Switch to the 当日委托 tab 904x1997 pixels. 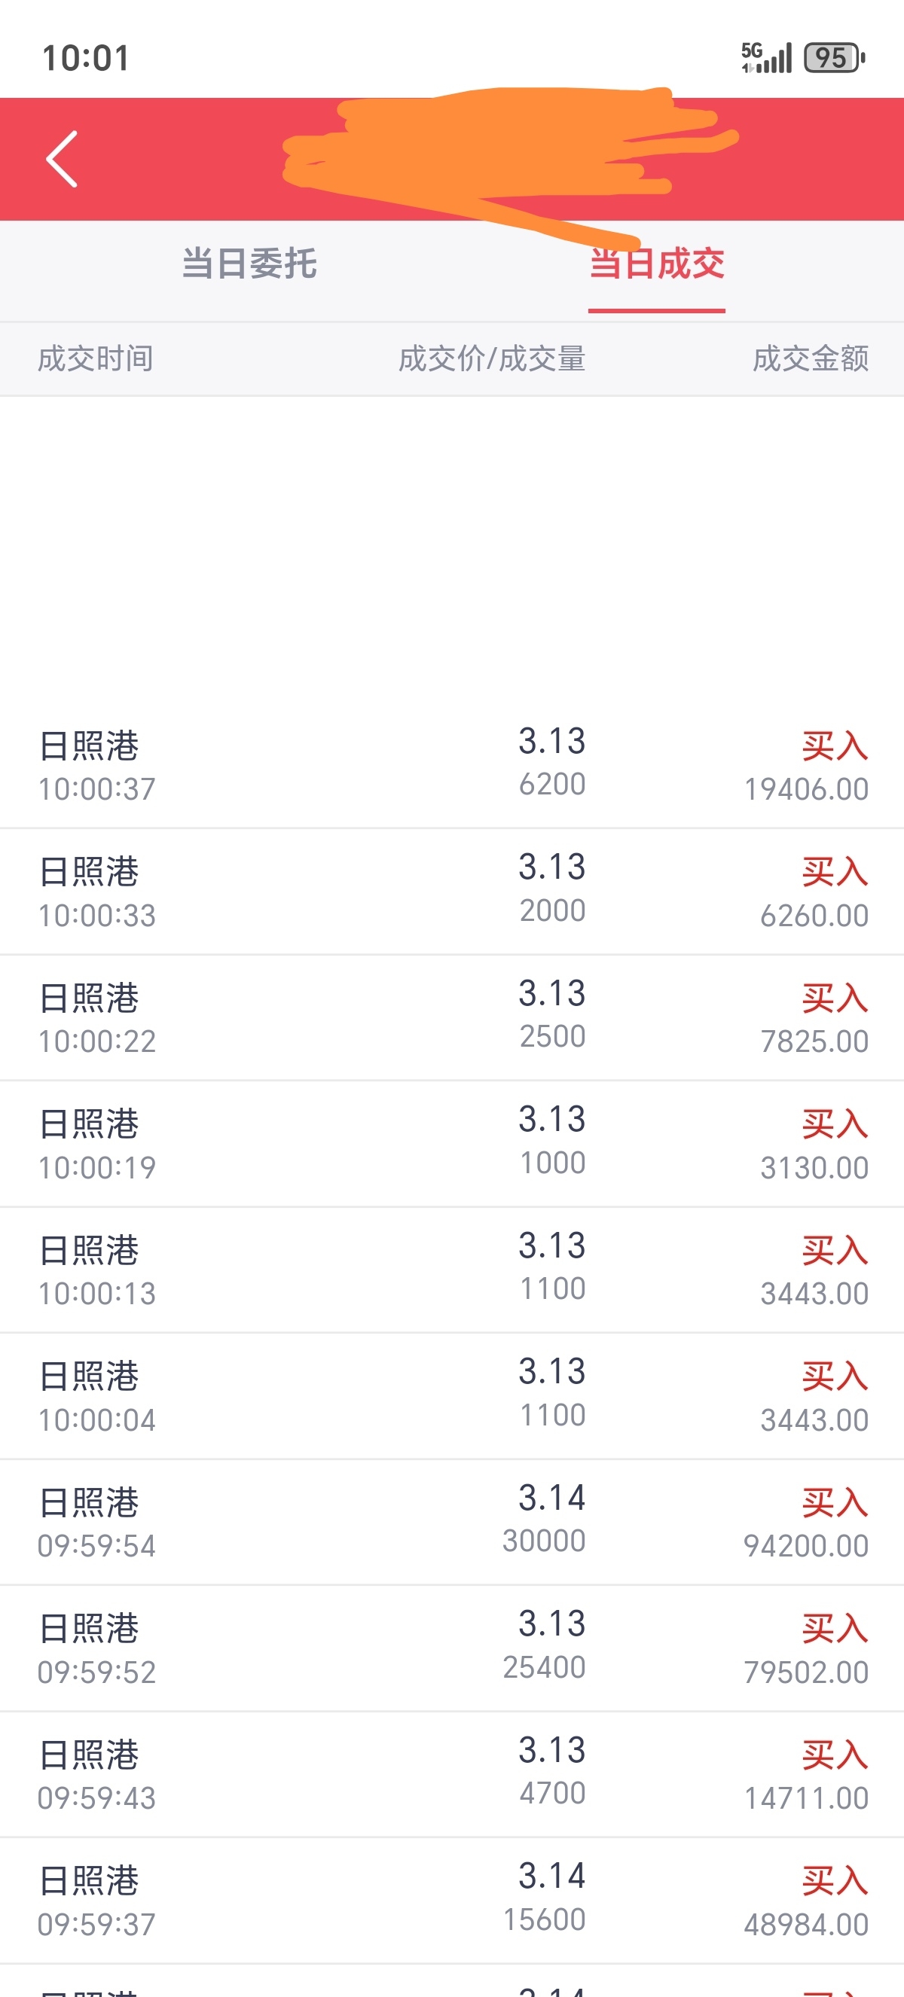pos(249,264)
